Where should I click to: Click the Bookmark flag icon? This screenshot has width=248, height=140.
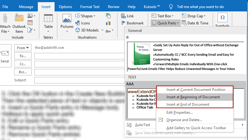tap(123, 23)
